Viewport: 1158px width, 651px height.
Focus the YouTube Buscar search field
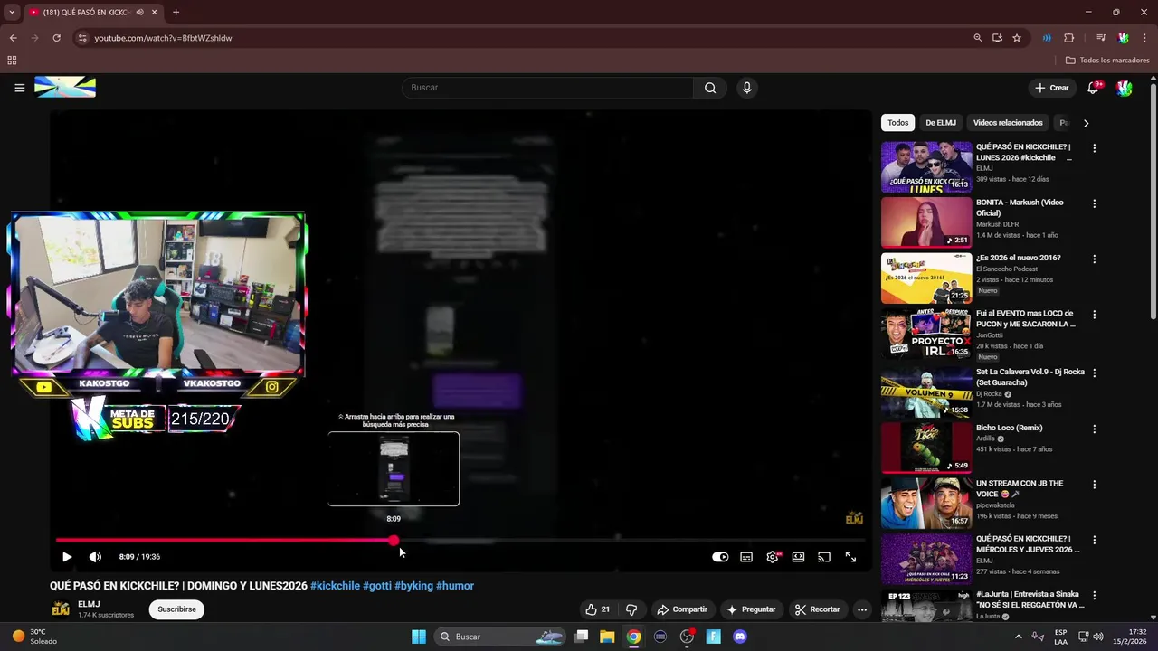point(547,88)
